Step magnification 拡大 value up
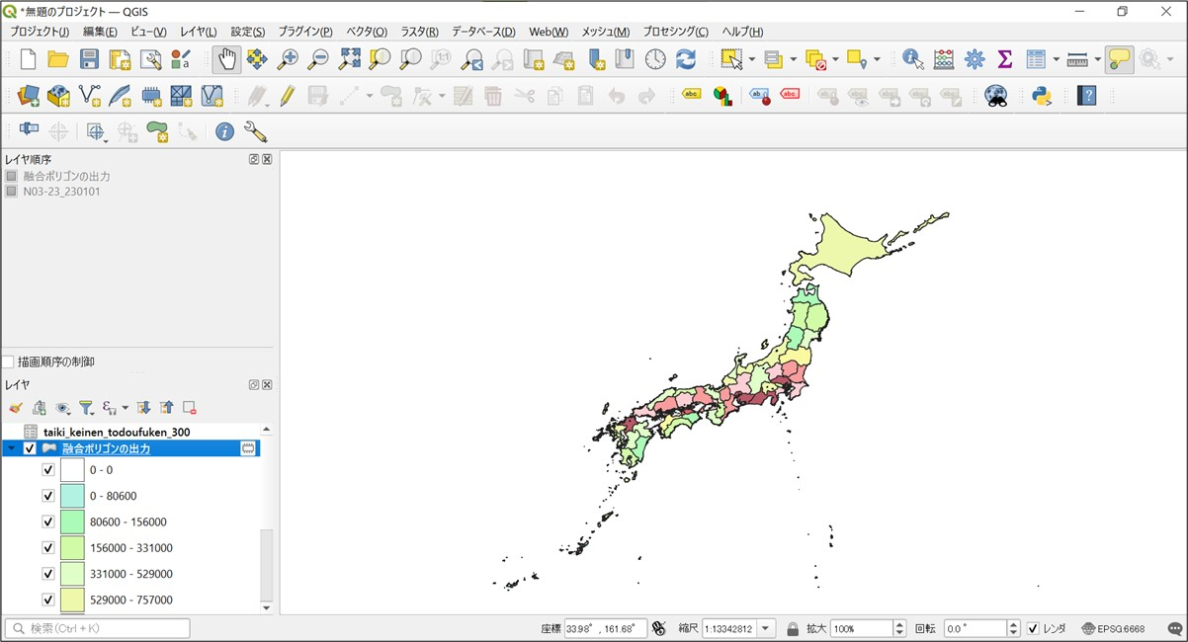 (899, 624)
